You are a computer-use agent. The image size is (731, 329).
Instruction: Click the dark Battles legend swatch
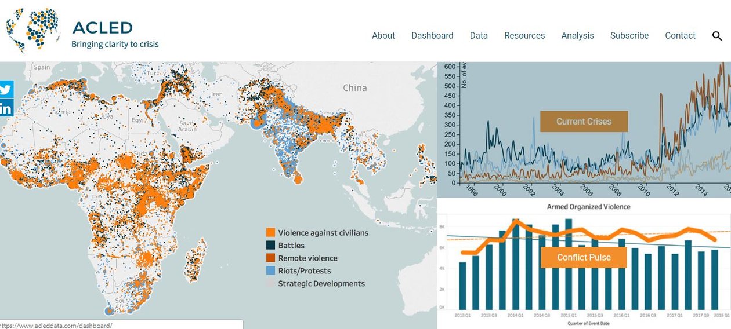[x=270, y=246]
